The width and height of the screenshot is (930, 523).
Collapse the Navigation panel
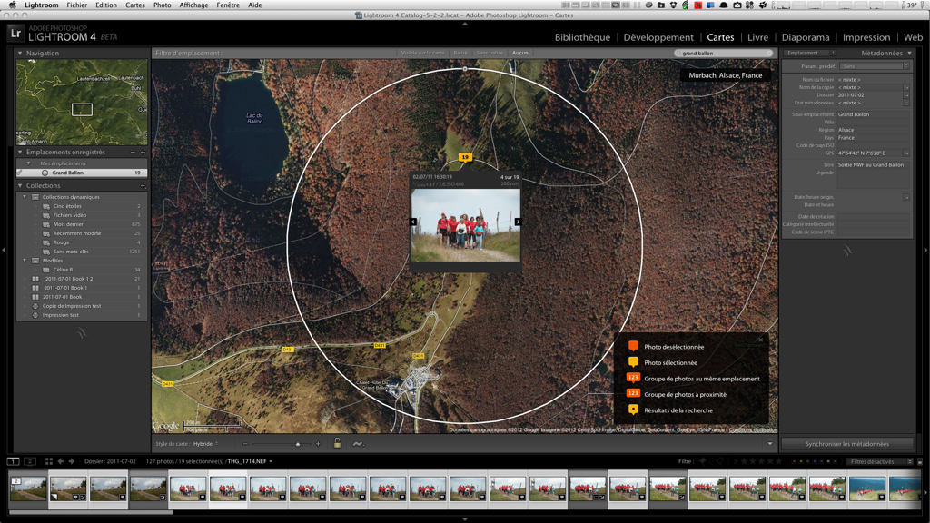[20, 53]
